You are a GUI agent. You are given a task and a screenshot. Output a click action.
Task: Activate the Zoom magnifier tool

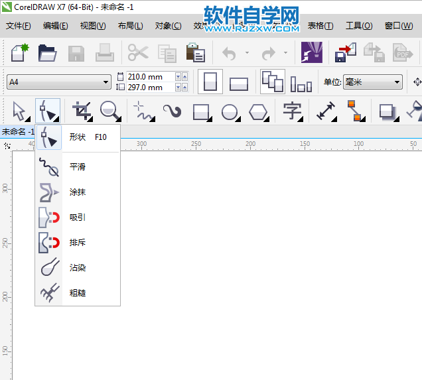111,111
